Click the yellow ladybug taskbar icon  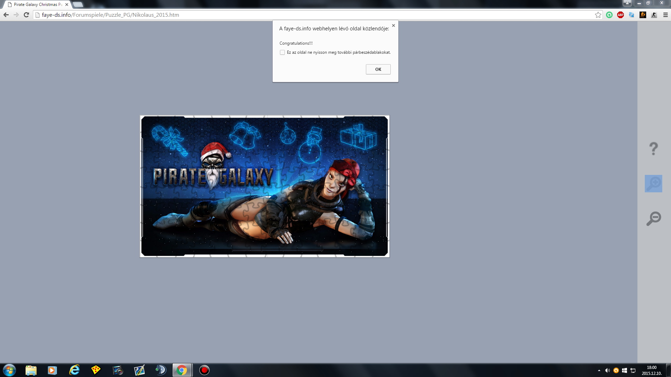[x=96, y=370]
